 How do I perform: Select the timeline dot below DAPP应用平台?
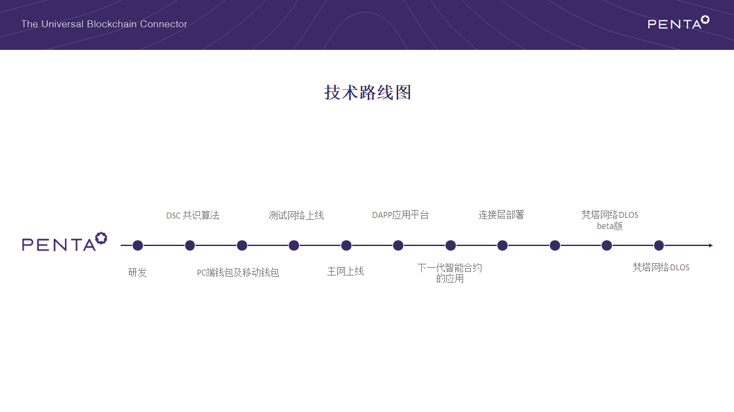tap(398, 245)
